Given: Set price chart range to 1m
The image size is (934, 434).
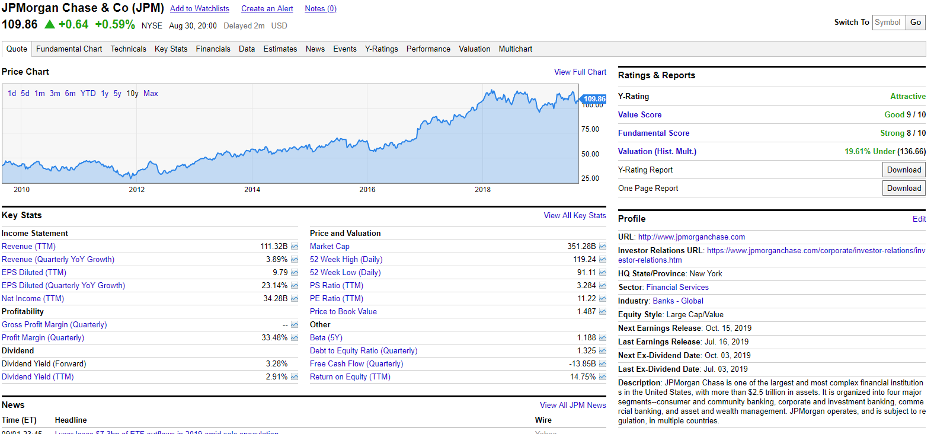Looking at the screenshot, I should click(x=40, y=94).
